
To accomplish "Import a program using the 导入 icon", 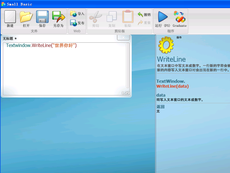I will pyautogui.click(x=77, y=13).
